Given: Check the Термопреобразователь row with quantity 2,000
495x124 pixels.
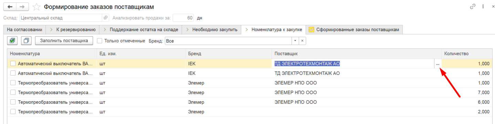Looking at the screenshot, I should (13, 112).
